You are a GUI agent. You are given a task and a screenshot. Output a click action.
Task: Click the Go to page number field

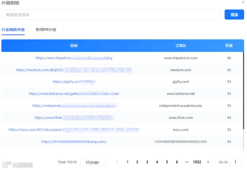(235, 162)
